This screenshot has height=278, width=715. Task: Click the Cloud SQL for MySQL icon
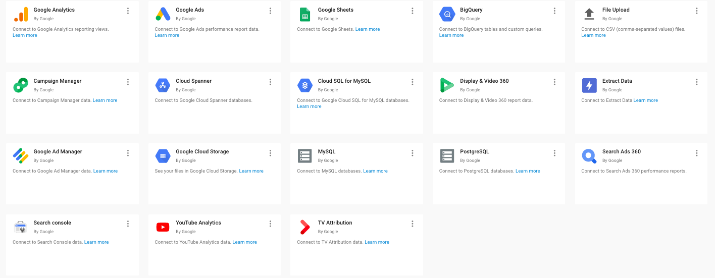(x=305, y=85)
